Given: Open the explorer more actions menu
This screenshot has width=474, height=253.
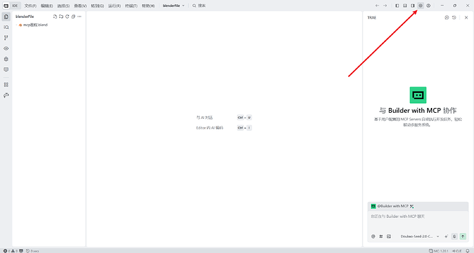Looking at the screenshot, I should pos(79,16).
